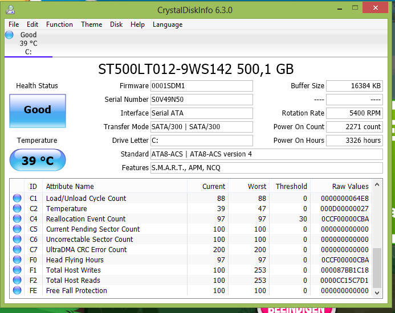Click the ID column header
This screenshot has width=395, height=313.
point(33,187)
